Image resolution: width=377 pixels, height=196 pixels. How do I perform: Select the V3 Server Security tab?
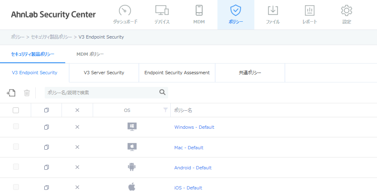(104, 73)
